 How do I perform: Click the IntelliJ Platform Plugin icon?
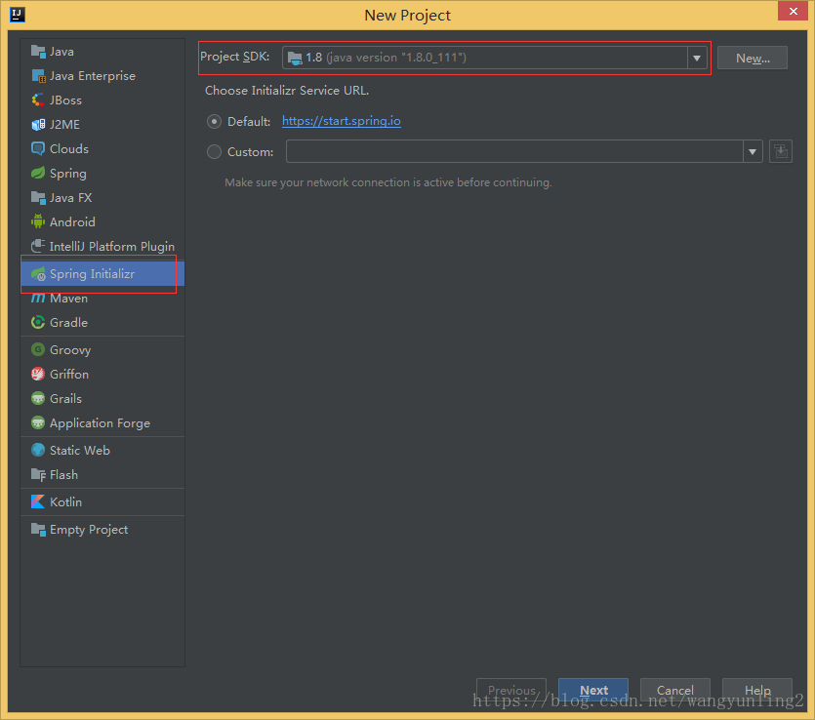38,246
